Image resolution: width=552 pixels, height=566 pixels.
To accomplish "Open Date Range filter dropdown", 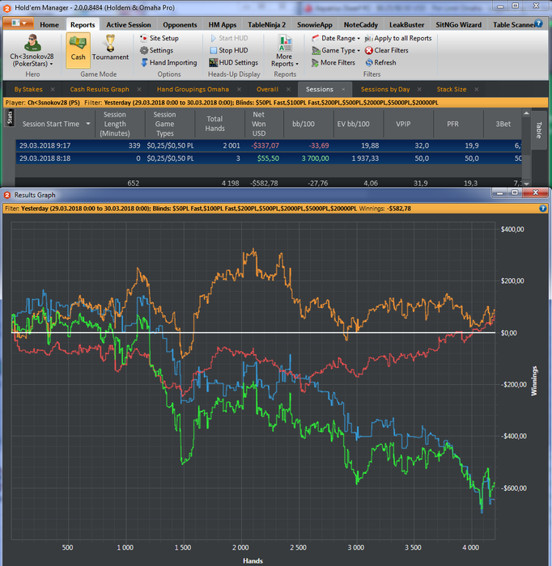I will click(x=336, y=38).
